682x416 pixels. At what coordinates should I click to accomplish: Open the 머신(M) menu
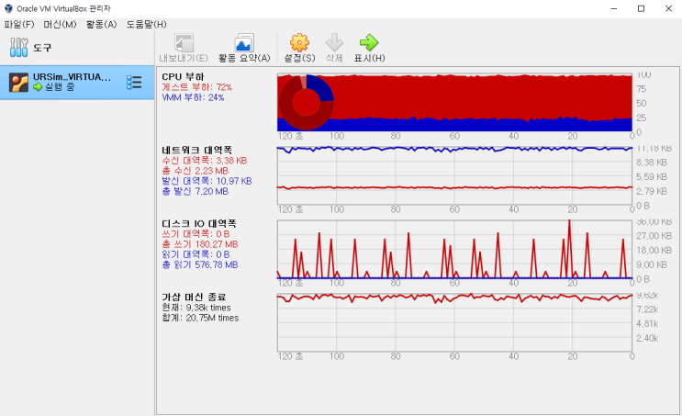click(60, 25)
